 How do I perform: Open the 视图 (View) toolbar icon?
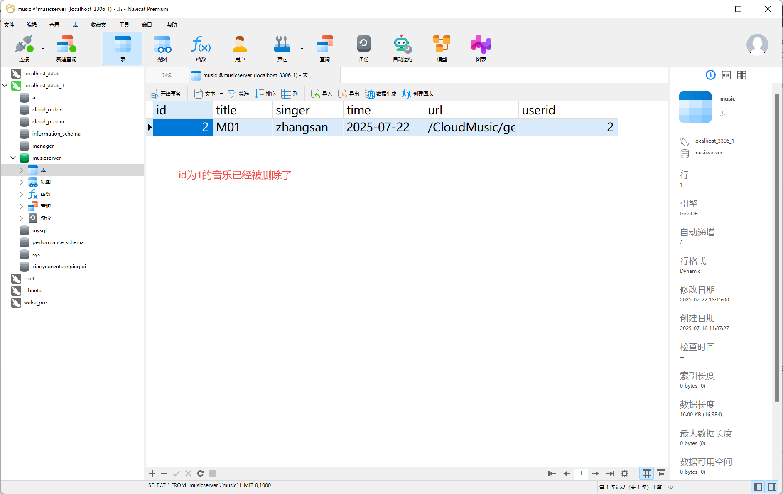coord(162,48)
